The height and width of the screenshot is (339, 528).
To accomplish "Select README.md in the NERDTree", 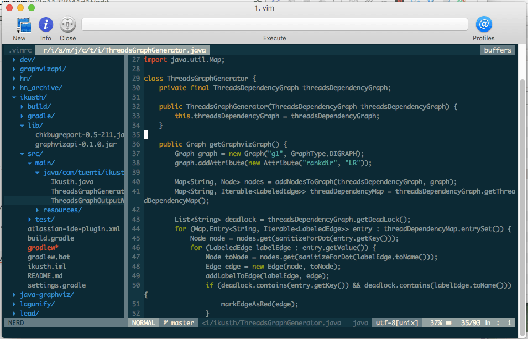I will (x=45, y=276).
